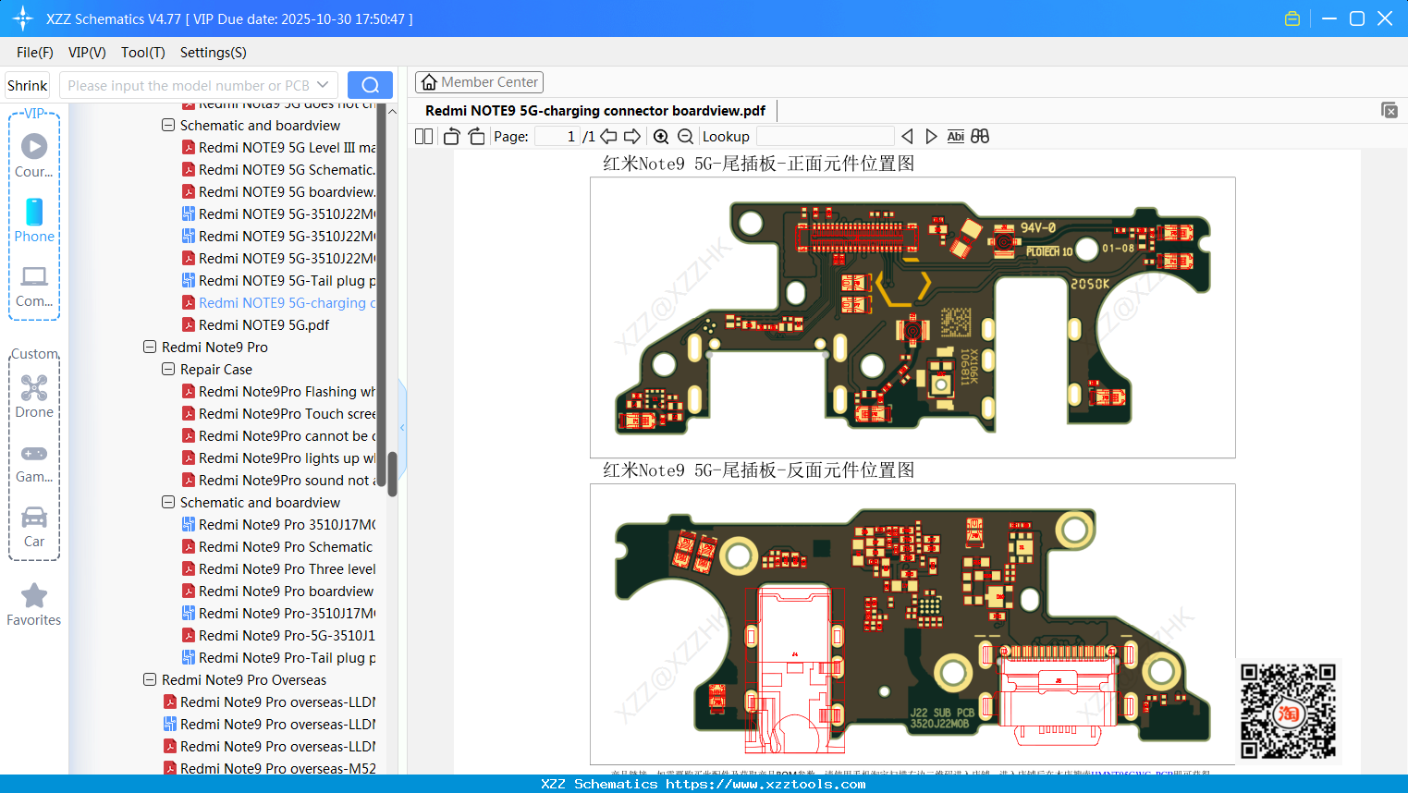The height and width of the screenshot is (793, 1408).
Task: Click the binoculars search icon
Action: click(x=980, y=136)
